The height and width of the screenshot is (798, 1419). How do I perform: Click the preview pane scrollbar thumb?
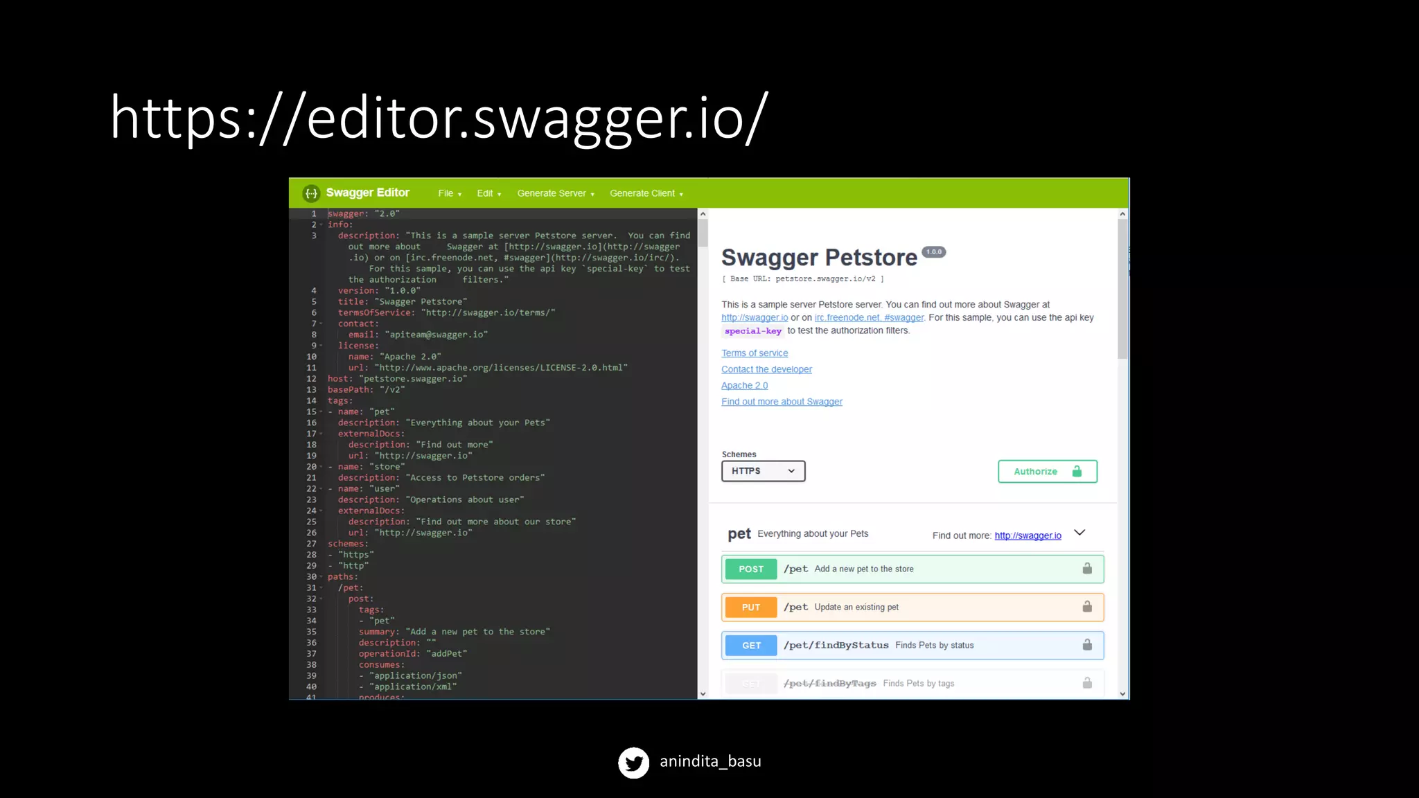pyautogui.click(x=1122, y=289)
